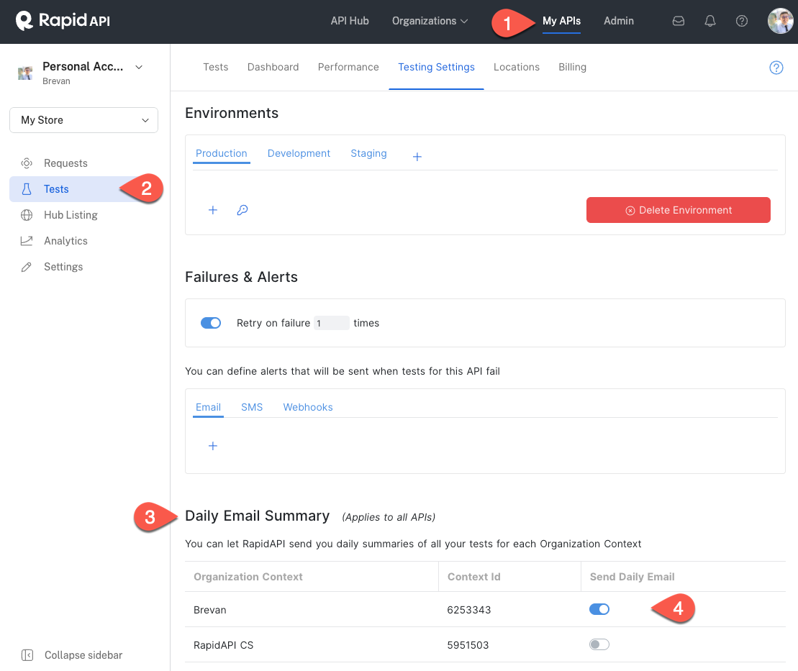
Task: Add a new environment tab with plus
Action: [417, 157]
